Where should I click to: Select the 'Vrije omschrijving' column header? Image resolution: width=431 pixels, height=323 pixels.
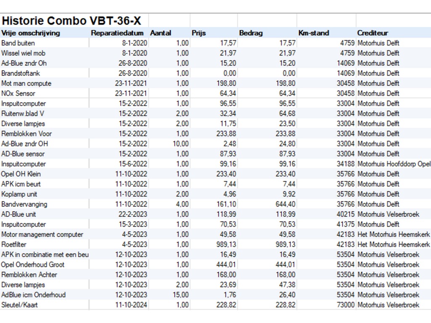[x=31, y=33]
